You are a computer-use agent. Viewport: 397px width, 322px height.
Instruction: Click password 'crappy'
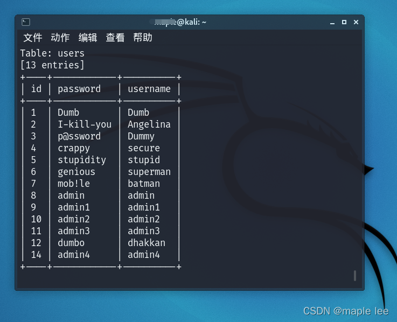(x=74, y=148)
